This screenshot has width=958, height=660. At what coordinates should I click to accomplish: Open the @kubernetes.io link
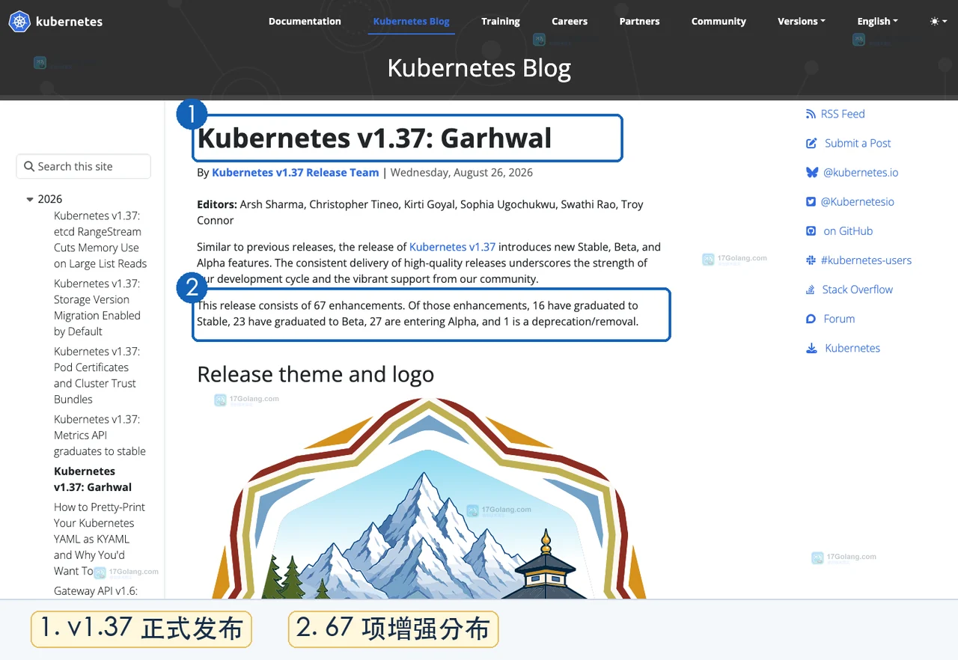(861, 173)
